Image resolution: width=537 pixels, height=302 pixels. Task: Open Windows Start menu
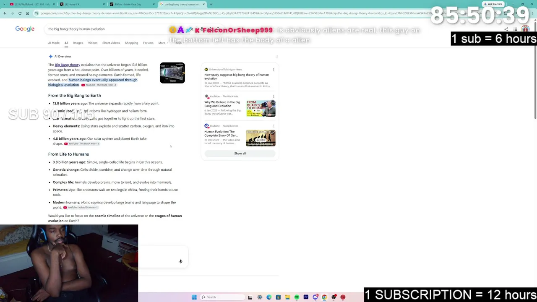[x=194, y=297]
